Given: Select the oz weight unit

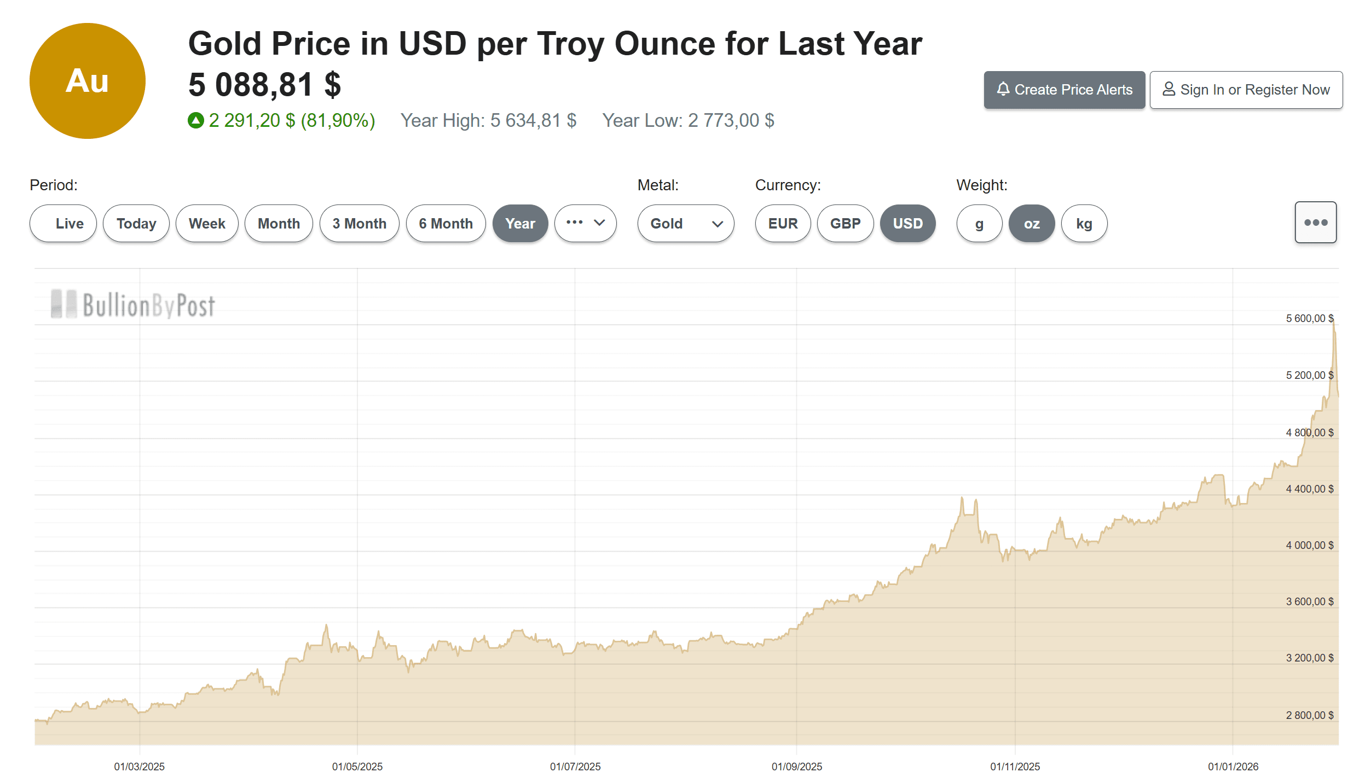Looking at the screenshot, I should [1032, 224].
